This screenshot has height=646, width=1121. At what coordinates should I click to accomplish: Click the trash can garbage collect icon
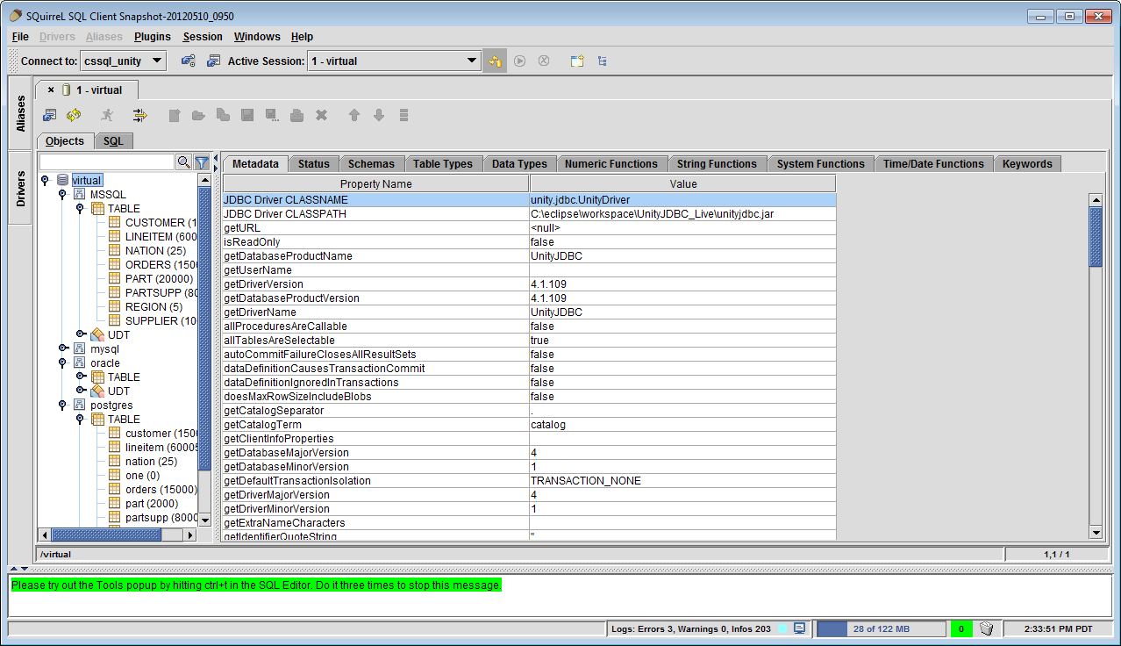click(987, 628)
